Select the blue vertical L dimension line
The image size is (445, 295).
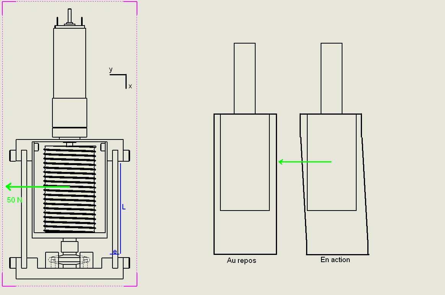click(x=120, y=208)
